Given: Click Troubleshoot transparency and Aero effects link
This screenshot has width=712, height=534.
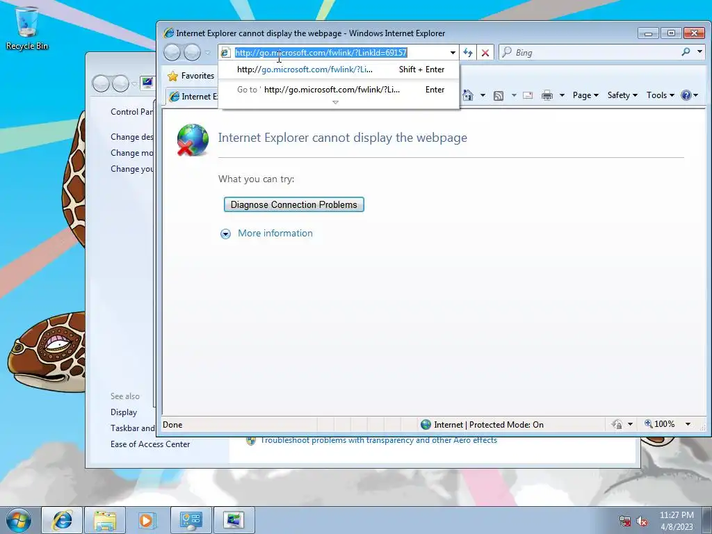Looking at the screenshot, I should tap(379, 440).
